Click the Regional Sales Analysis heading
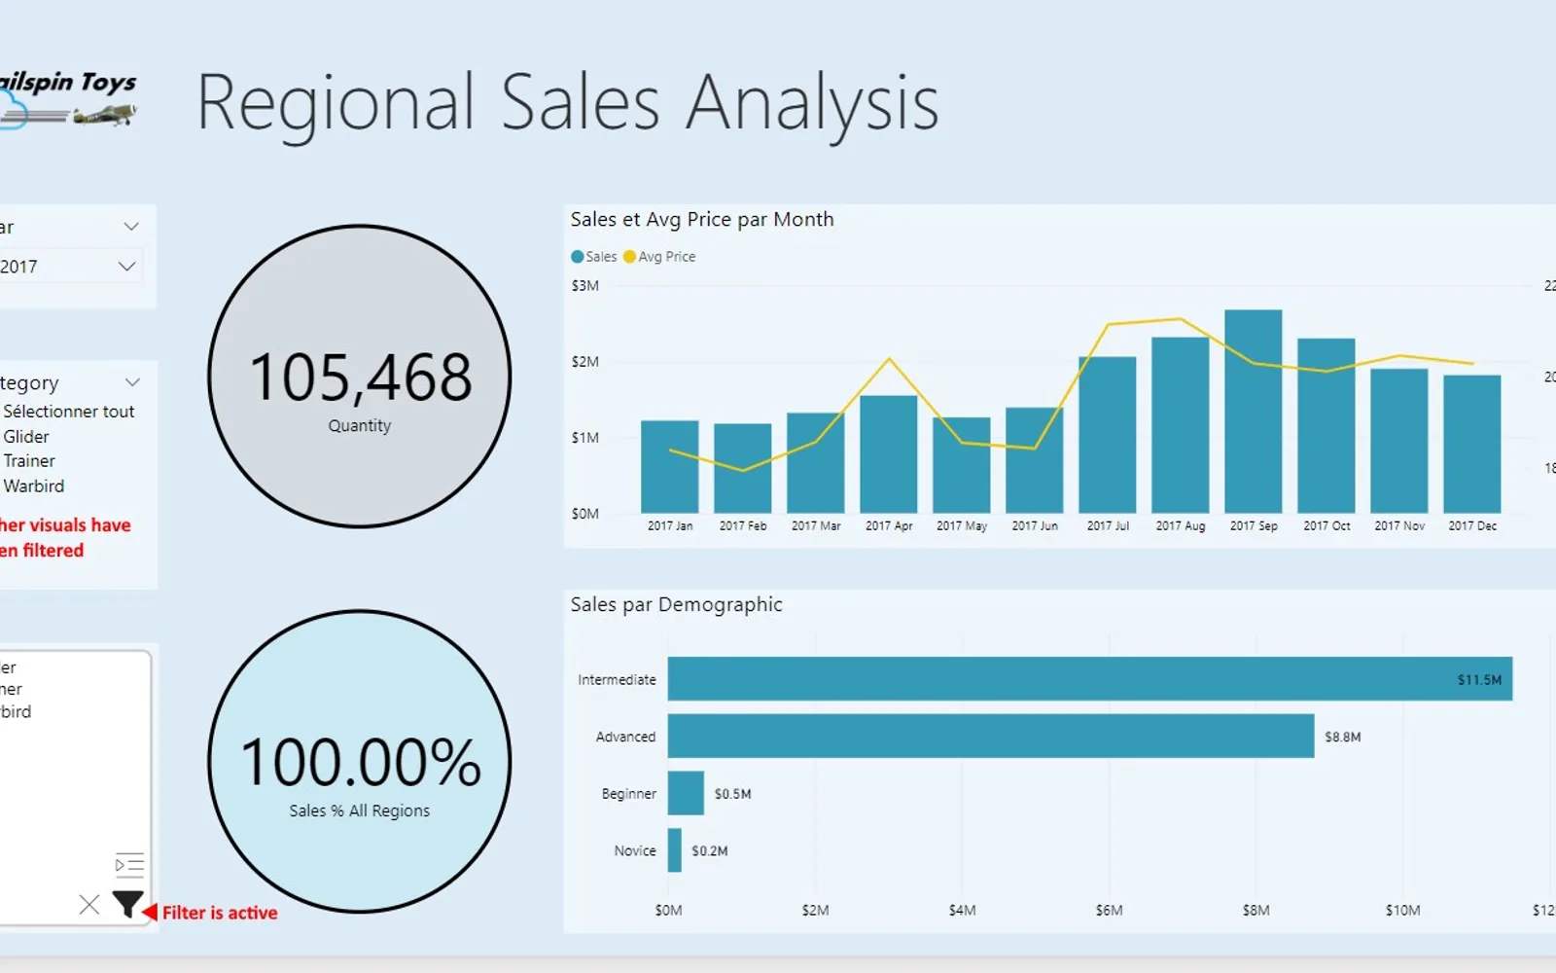 click(568, 103)
